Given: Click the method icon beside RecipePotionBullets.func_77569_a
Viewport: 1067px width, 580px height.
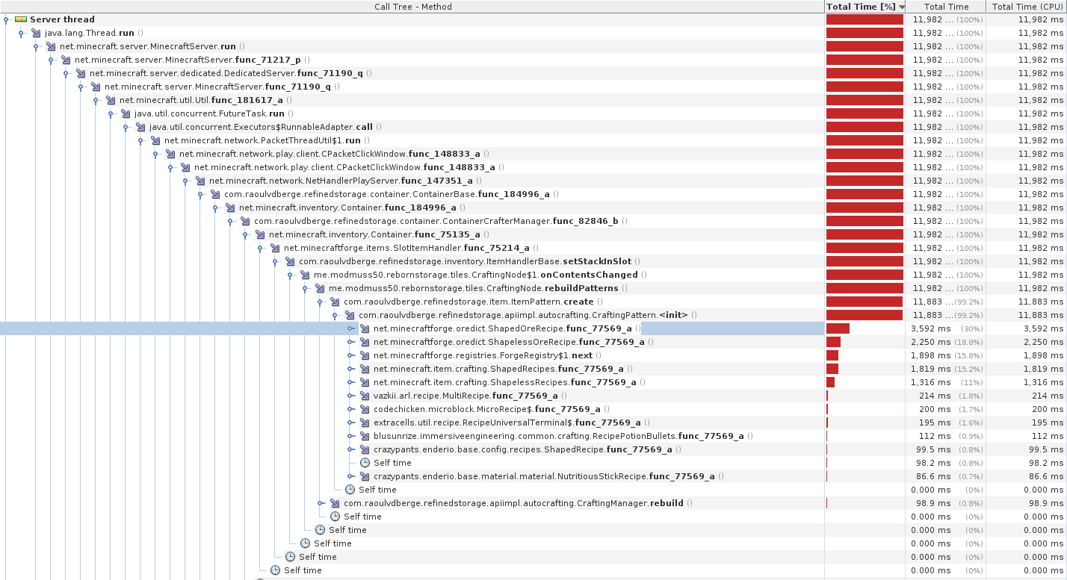Looking at the screenshot, I should tap(365, 436).
